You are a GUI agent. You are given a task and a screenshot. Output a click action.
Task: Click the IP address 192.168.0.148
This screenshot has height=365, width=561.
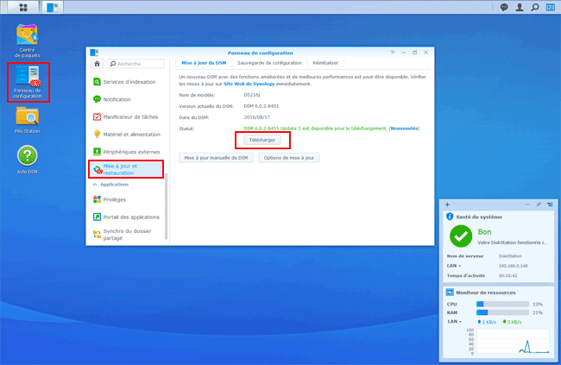point(513,266)
